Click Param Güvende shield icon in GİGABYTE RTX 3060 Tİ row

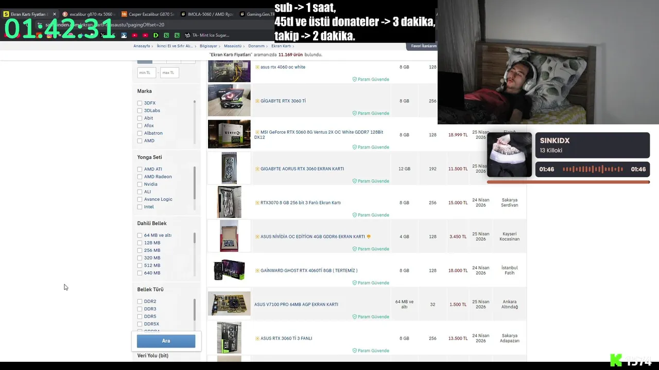355,113
